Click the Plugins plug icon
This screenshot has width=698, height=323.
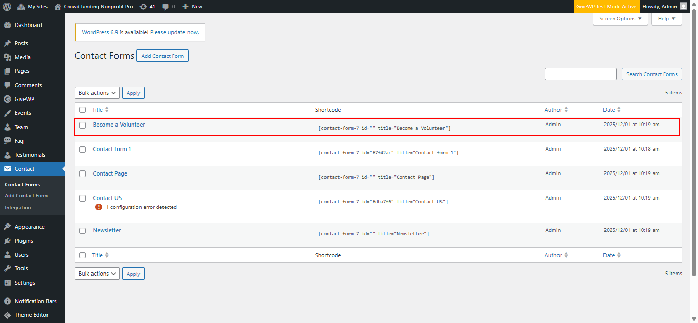coord(8,241)
